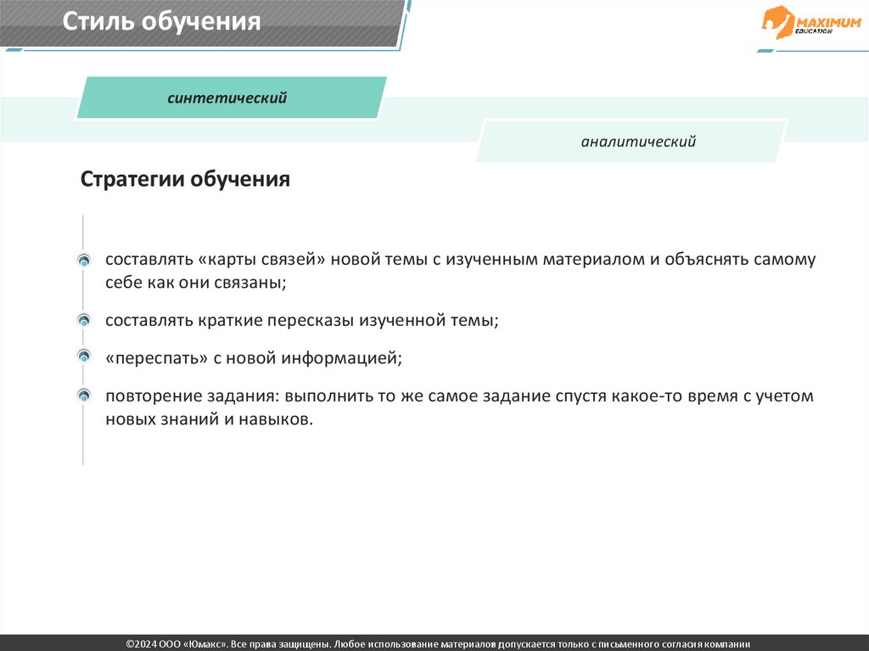Switch to the «аналитический» style tab

click(x=631, y=142)
